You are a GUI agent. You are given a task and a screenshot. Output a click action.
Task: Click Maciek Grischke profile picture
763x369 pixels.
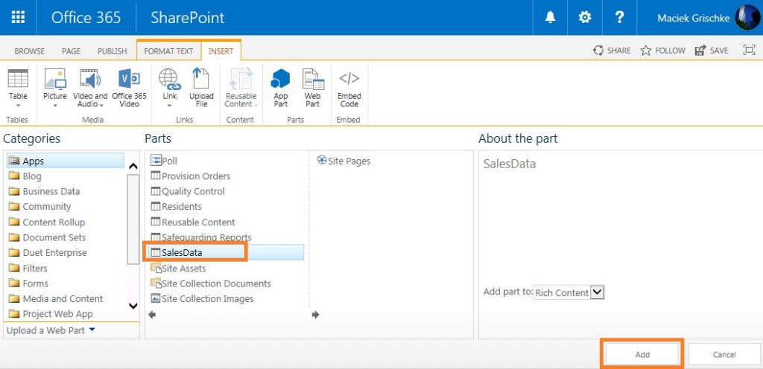point(747,17)
